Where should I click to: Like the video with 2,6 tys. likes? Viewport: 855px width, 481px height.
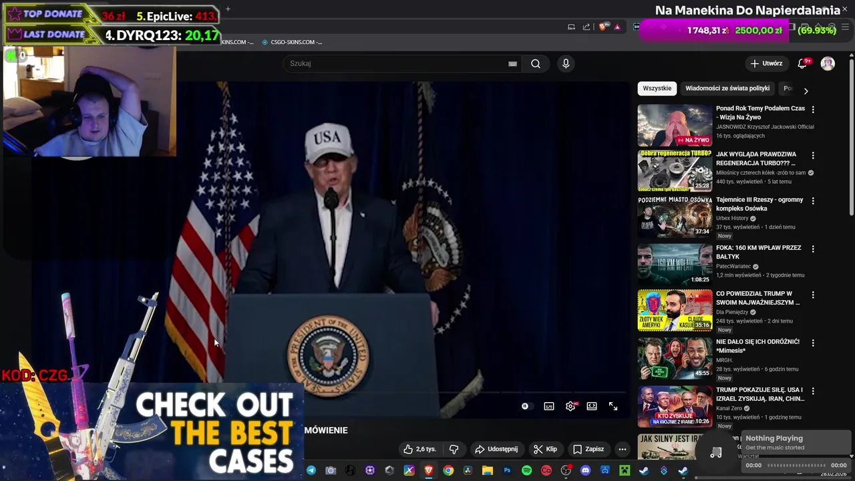(x=419, y=449)
